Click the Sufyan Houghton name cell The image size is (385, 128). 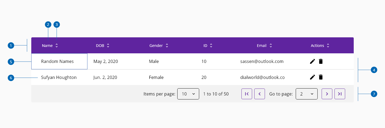click(59, 77)
